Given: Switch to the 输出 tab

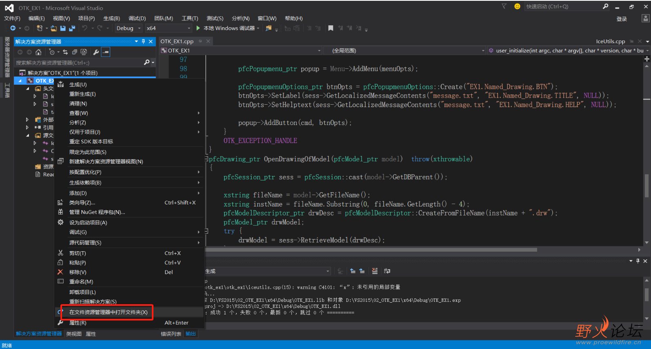Looking at the screenshot, I should [x=191, y=334].
